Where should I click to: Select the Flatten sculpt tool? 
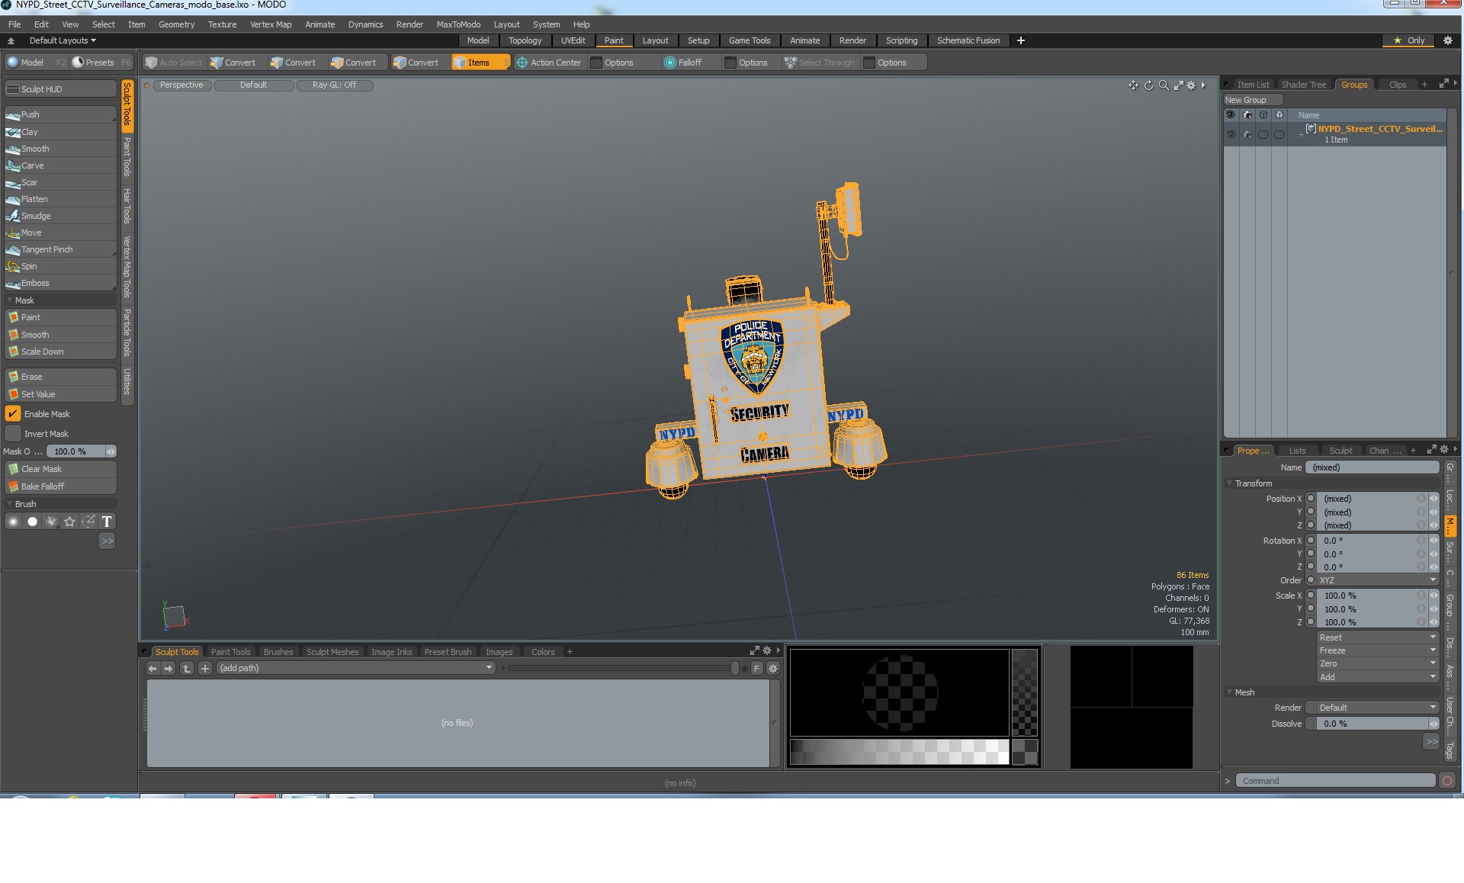point(60,199)
